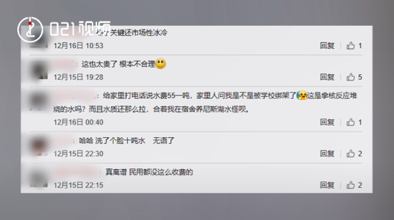This screenshot has height=220, width=394.
Task: Reply to the comment posted 12月16日 00:40
Action: (327, 122)
